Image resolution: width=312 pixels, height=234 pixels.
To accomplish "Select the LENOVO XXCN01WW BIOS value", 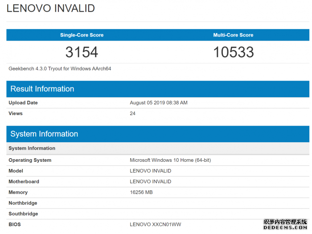I will tap(156, 225).
